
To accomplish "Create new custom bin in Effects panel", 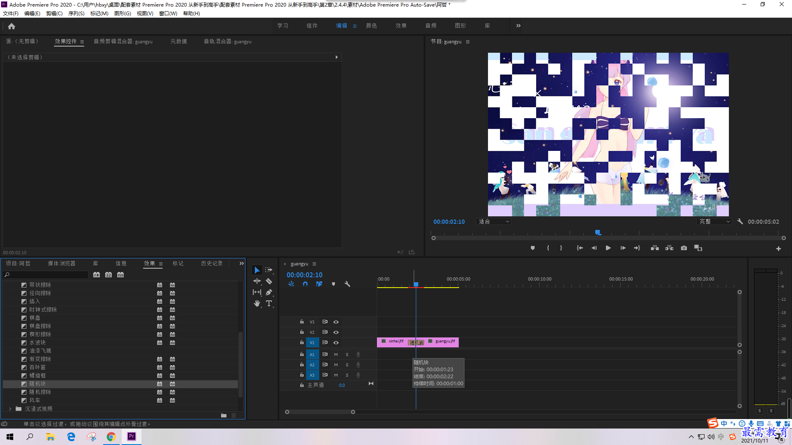I will pos(224,415).
